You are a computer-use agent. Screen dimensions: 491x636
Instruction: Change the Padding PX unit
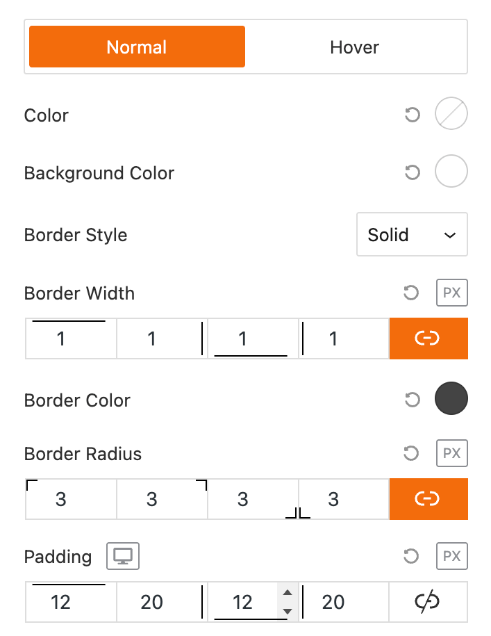(x=451, y=556)
